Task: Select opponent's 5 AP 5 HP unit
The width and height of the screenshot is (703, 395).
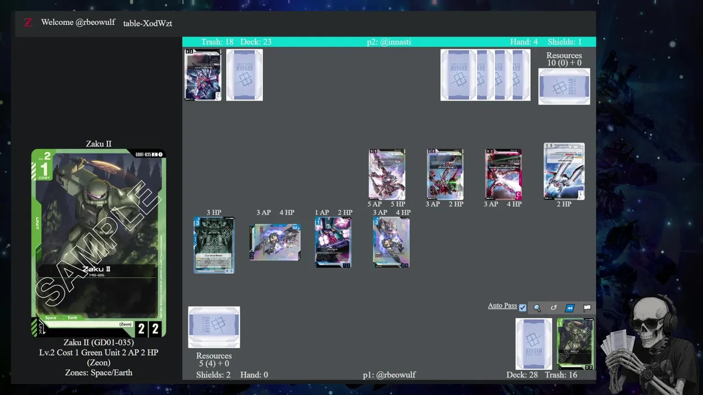Action: tap(387, 174)
